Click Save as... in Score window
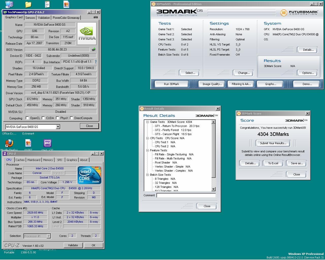The width and height of the screenshot is (325, 260). click(297, 163)
